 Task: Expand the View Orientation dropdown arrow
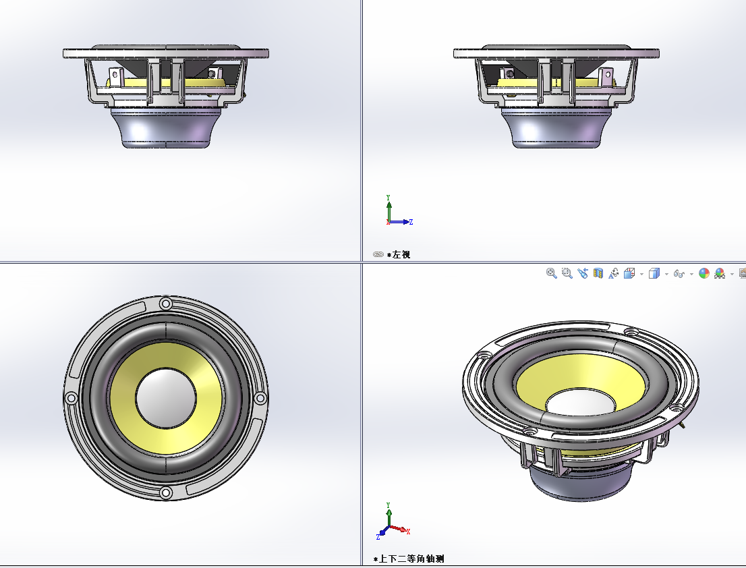(x=642, y=274)
